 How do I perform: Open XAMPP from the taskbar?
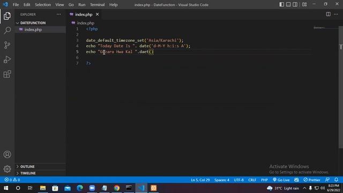pyautogui.click(x=154, y=188)
